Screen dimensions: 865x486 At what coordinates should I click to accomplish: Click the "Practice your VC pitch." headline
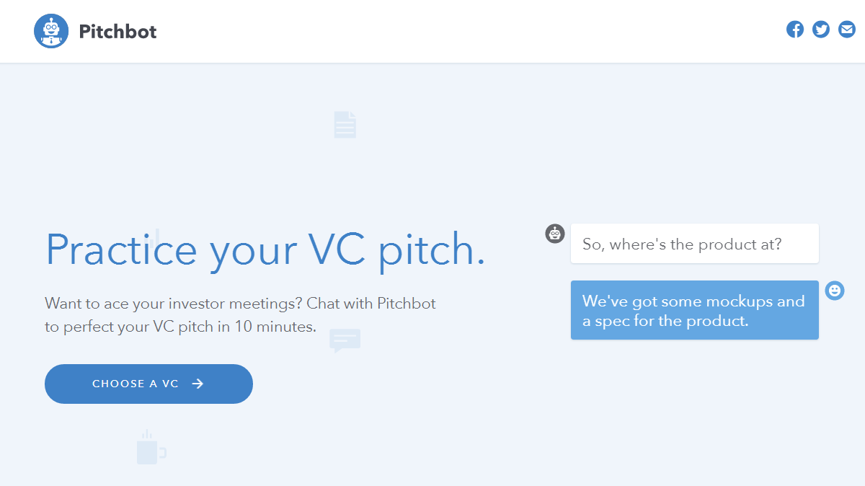[x=265, y=250]
